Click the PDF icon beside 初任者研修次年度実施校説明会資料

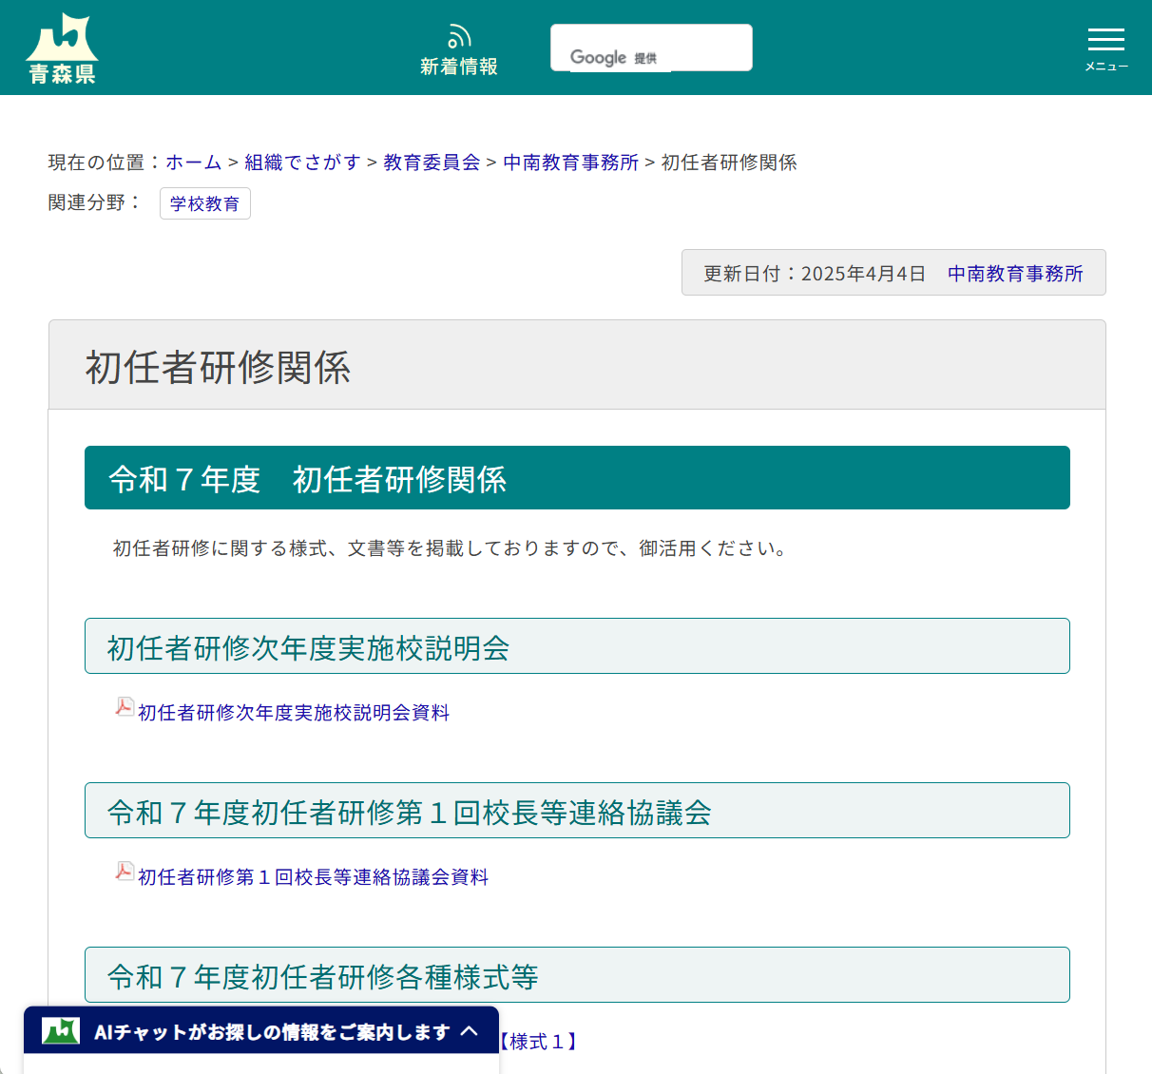click(x=125, y=707)
